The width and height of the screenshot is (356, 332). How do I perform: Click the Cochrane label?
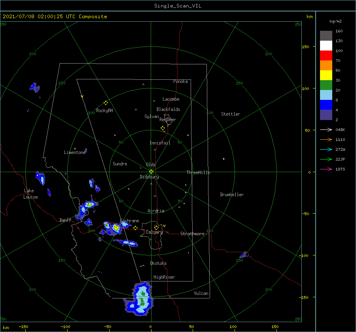pos(129,221)
